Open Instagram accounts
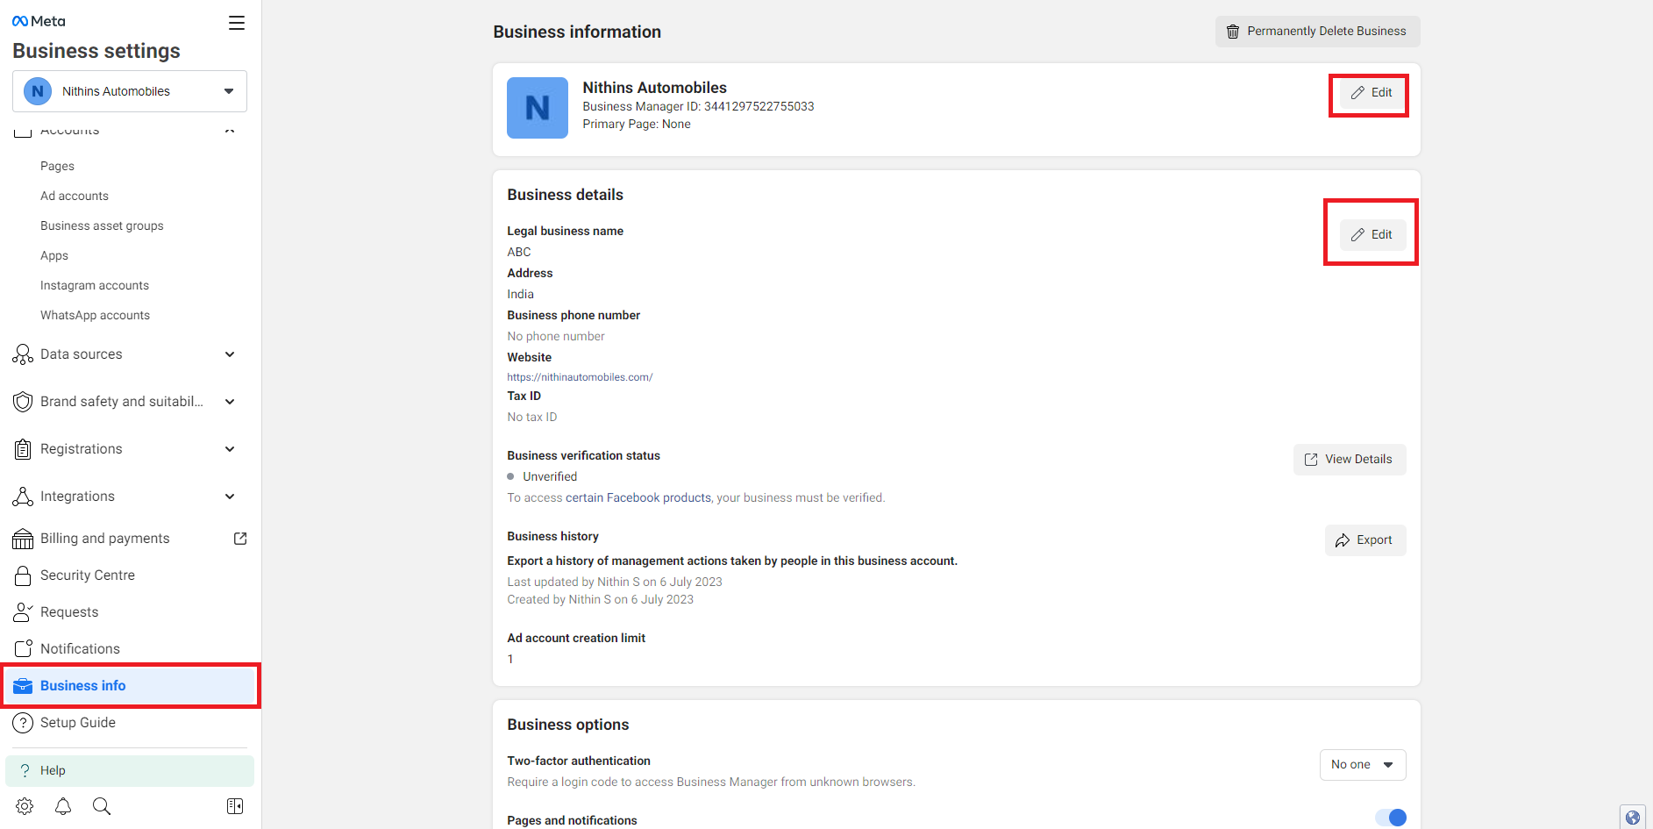This screenshot has height=829, width=1653. 95,285
